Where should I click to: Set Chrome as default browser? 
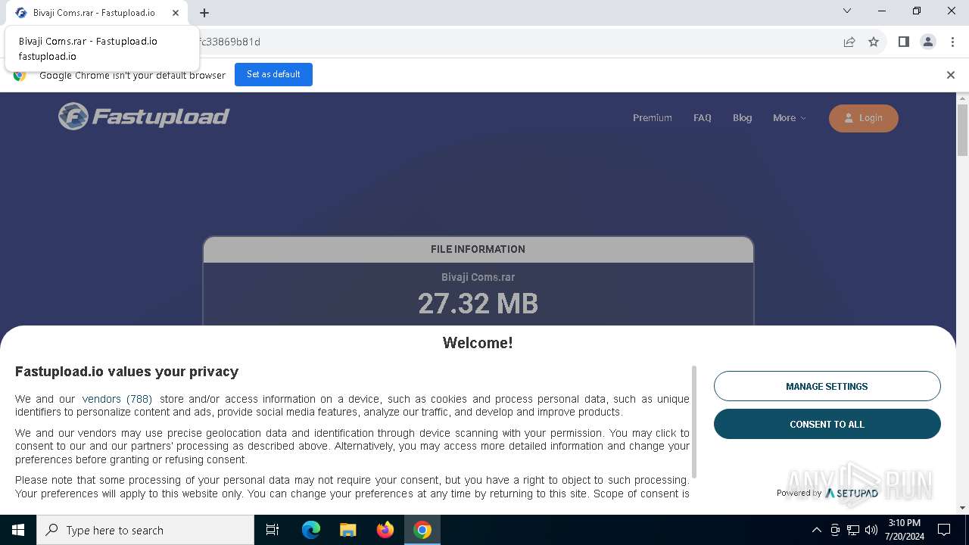[273, 74]
